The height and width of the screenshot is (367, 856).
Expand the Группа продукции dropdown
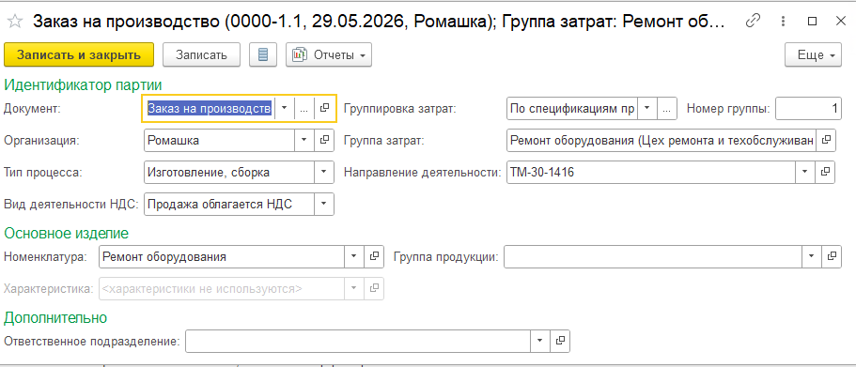[x=811, y=256]
